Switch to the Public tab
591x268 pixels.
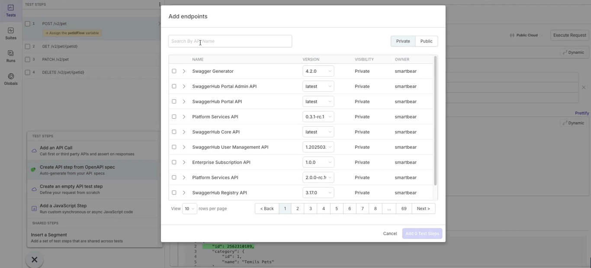coord(426,41)
